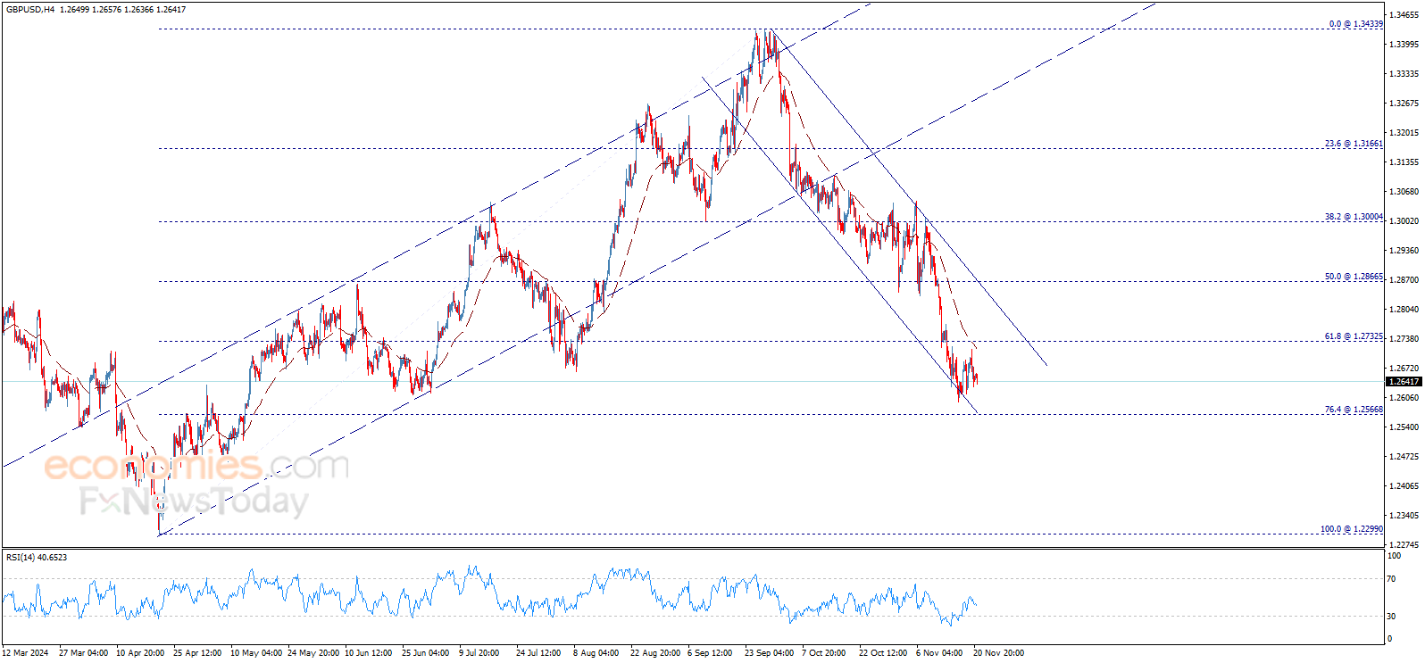1425x663 pixels.
Task: Select the Fibonacci label 100.0 @ 1.22990
Action: point(1352,529)
